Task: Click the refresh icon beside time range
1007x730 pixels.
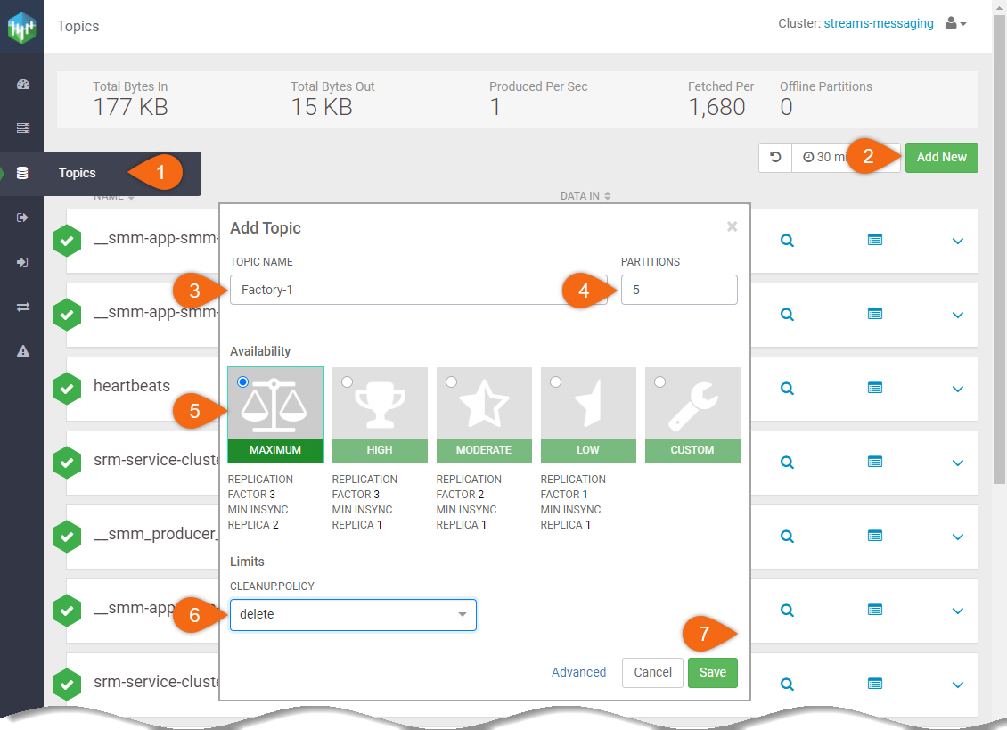Action: pos(775,158)
